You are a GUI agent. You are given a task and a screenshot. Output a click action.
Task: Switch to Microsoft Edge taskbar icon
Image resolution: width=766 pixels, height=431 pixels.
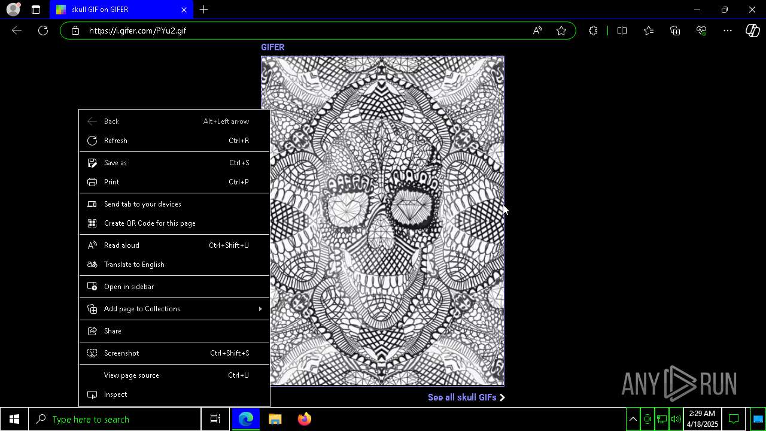point(246,419)
